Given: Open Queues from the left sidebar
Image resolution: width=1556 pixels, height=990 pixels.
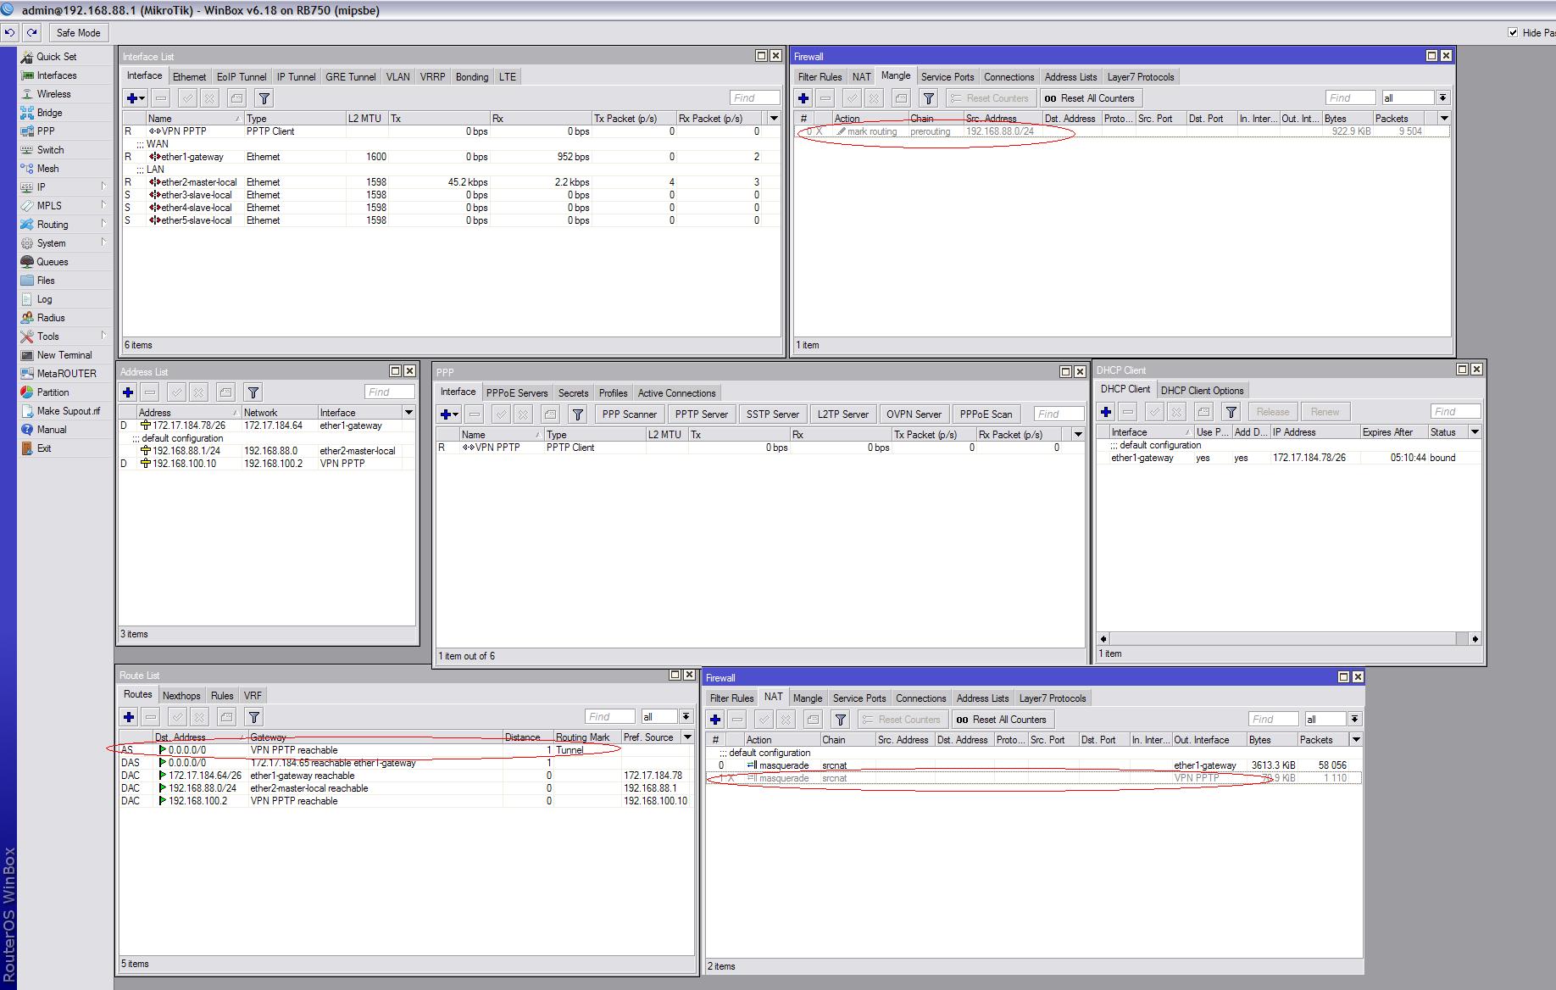Looking at the screenshot, I should tap(52, 262).
